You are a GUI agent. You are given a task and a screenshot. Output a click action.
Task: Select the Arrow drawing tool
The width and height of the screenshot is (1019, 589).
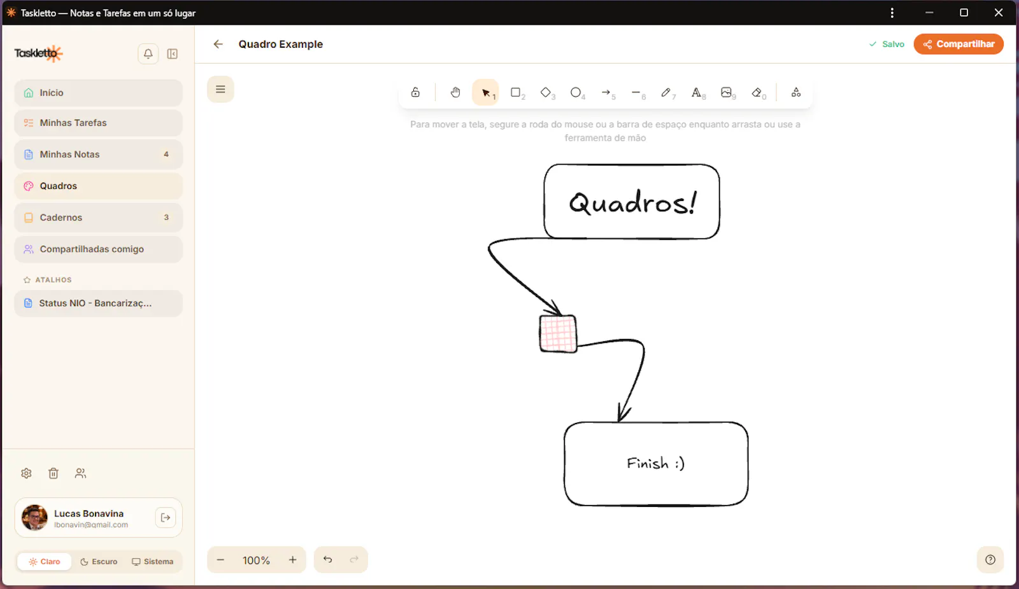(x=607, y=92)
